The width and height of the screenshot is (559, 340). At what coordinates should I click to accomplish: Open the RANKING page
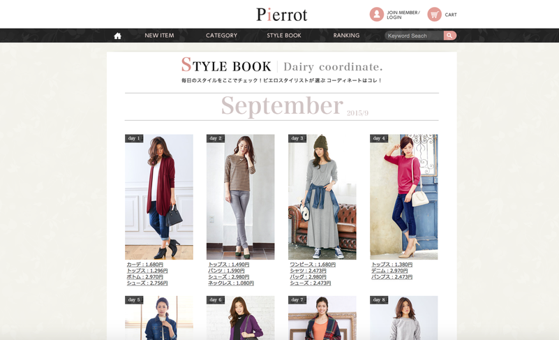(x=347, y=36)
